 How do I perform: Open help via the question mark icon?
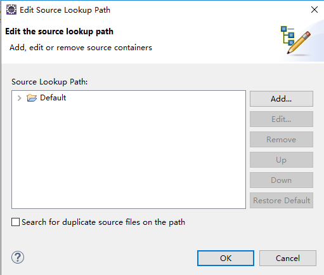tap(18, 257)
